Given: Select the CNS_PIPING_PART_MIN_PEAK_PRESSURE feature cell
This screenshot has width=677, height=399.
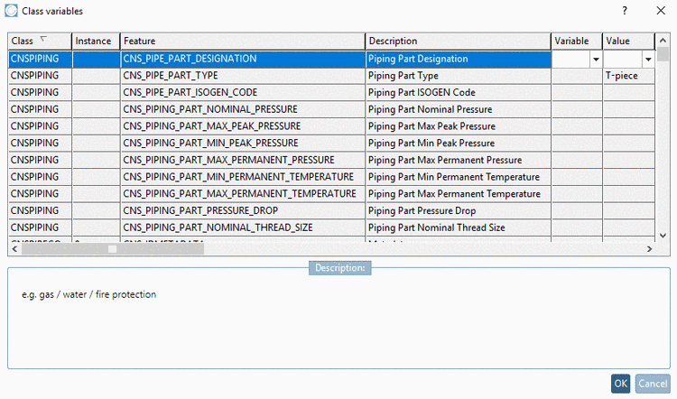Looking at the screenshot, I should click(243, 143).
